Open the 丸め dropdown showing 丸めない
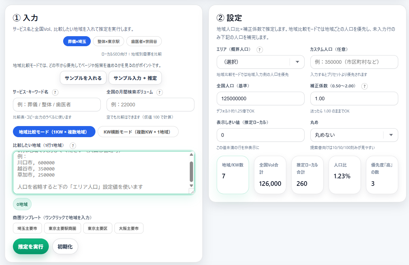This screenshot has height=265, width=409. (x=354, y=135)
